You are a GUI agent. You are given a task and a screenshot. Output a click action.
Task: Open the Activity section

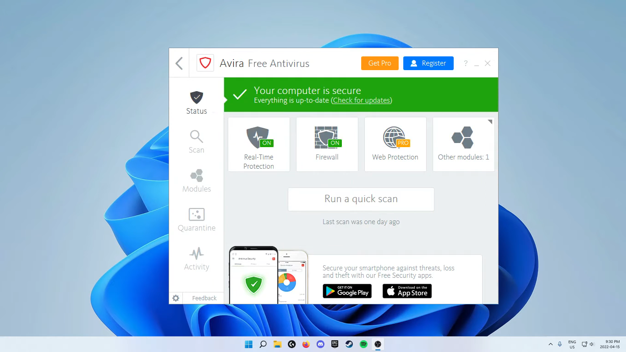[197, 258]
